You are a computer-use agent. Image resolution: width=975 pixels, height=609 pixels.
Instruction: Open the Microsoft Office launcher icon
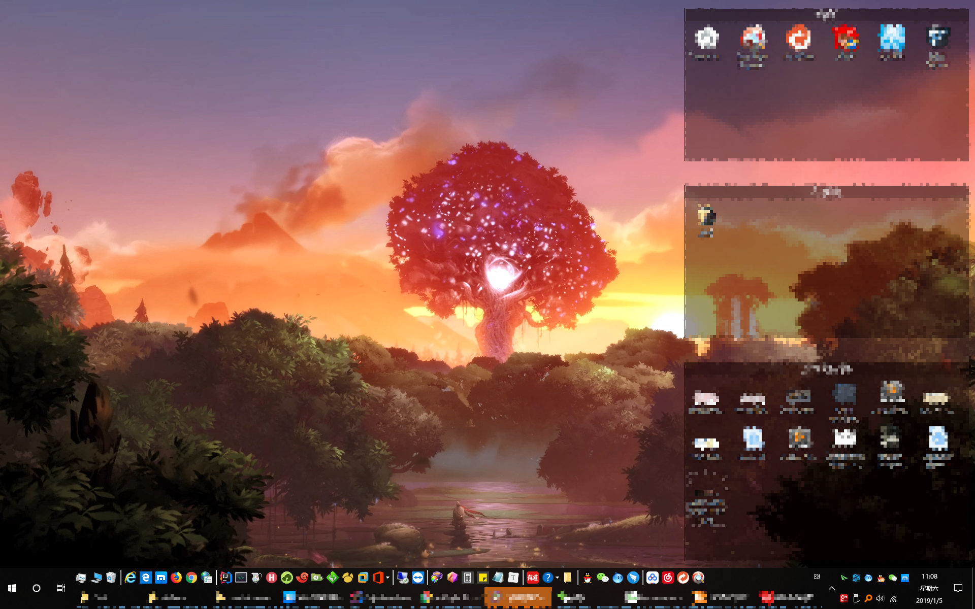click(378, 578)
